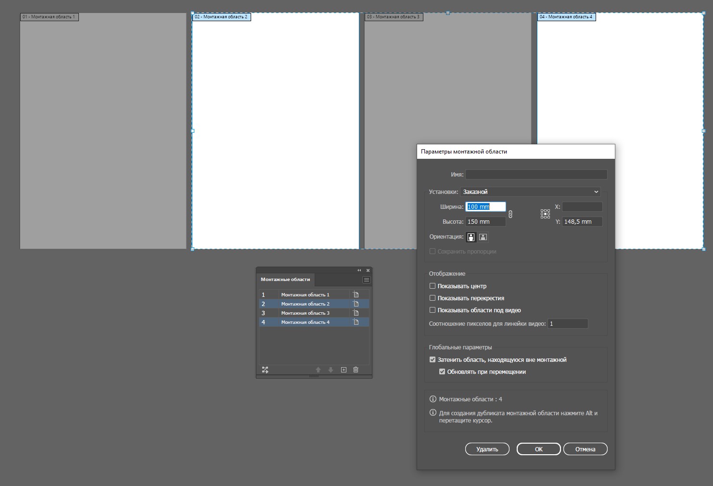The height and width of the screenshot is (486, 713).
Task: Uncheck Затенить область, находящуюся вне монтажной
Action: [433, 359]
